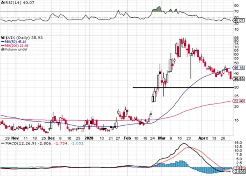Click the Dec label on date axis
This screenshot has height=176, width=246.
tap(51, 137)
